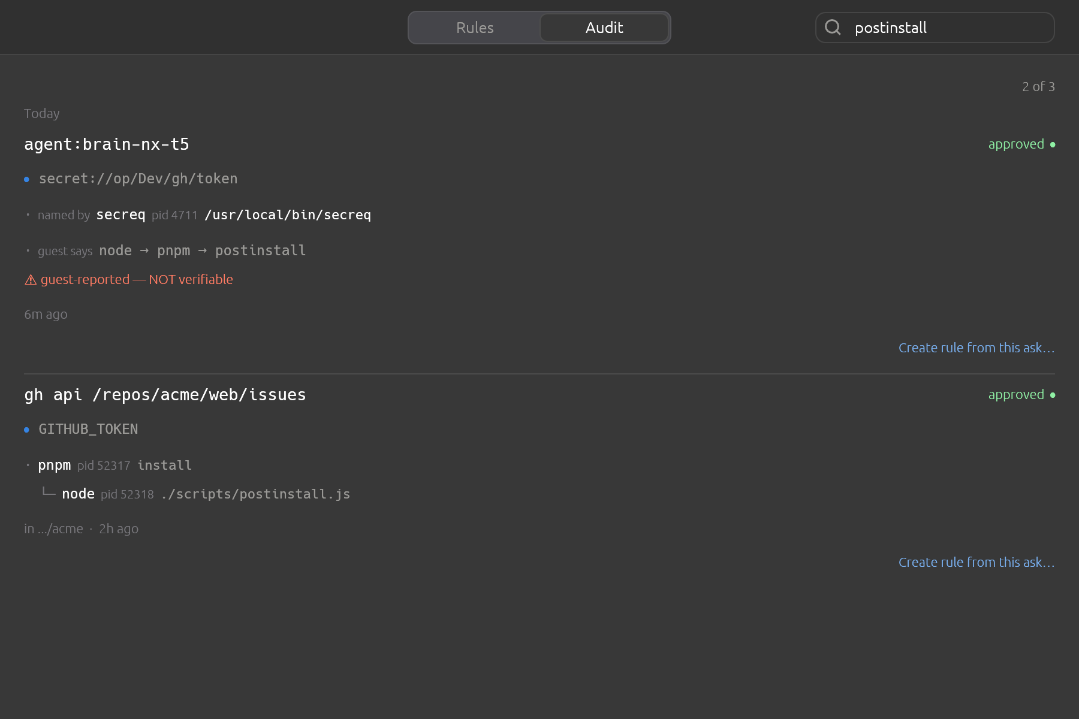The height and width of the screenshot is (719, 1079).
Task: Click the 'named by' label
Action: point(64,215)
